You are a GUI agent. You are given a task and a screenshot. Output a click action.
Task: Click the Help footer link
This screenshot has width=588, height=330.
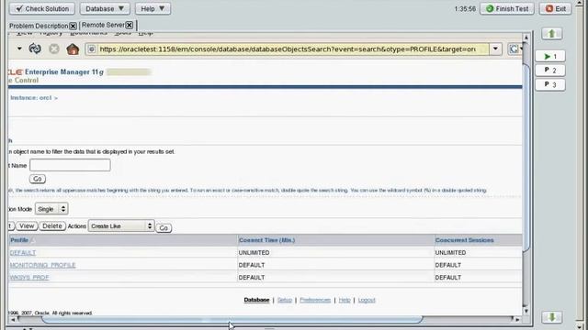pos(345,300)
